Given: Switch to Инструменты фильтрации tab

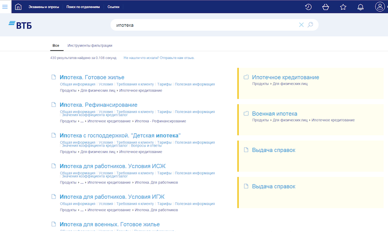Looking at the screenshot, I should tap(90, 46).
